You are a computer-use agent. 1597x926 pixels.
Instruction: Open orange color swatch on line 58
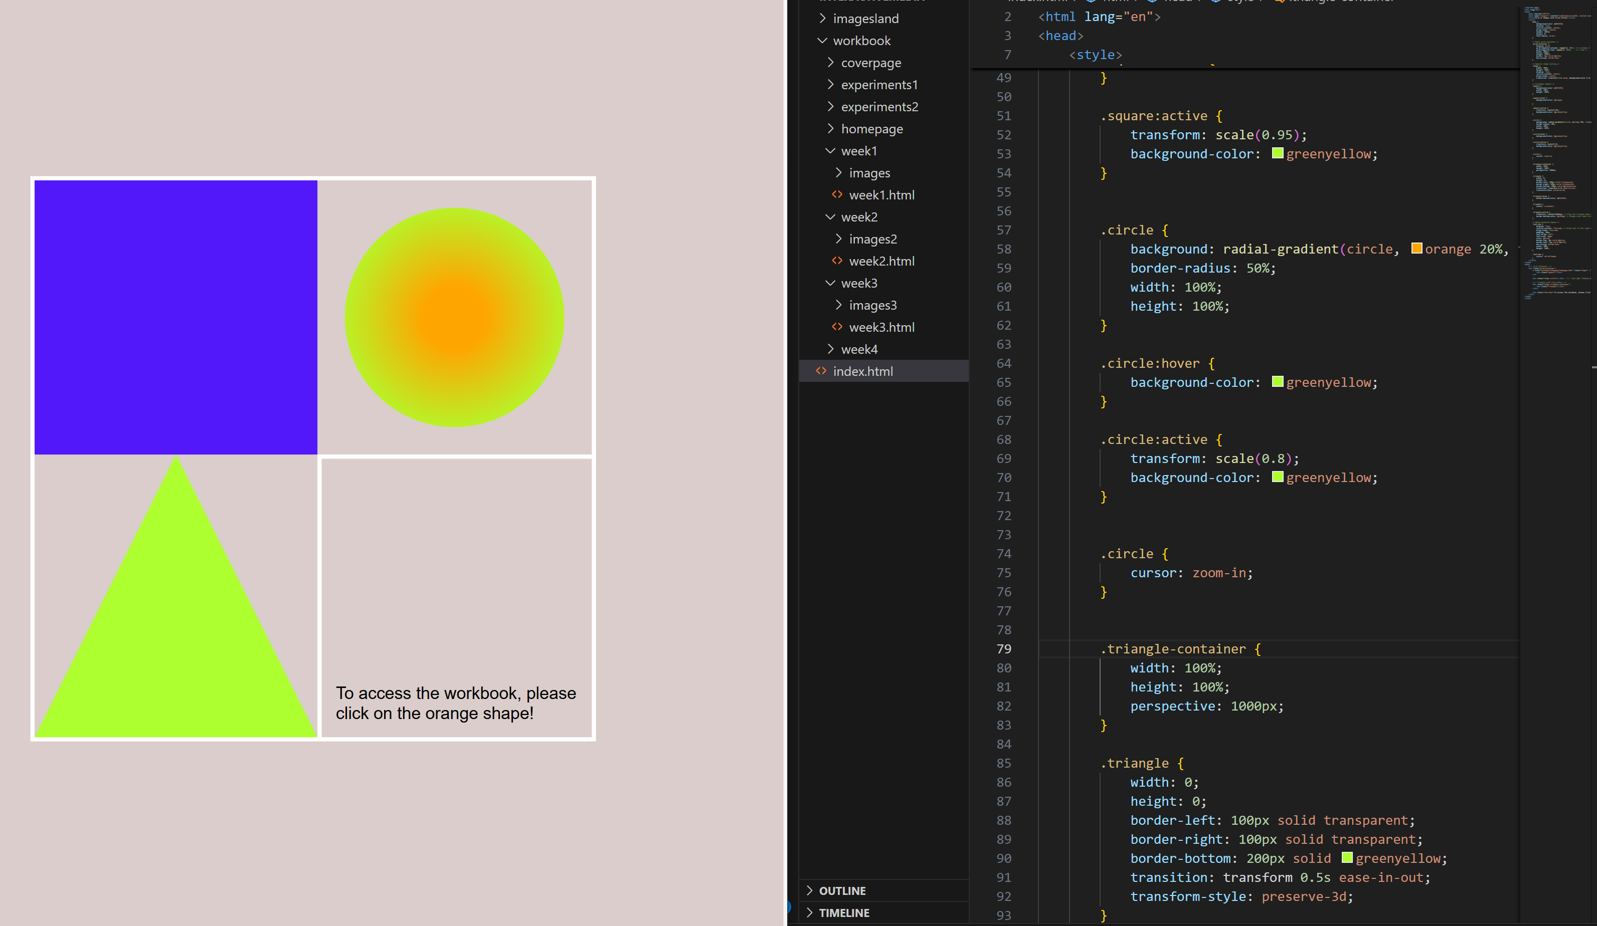click(x=1417, y=248)
